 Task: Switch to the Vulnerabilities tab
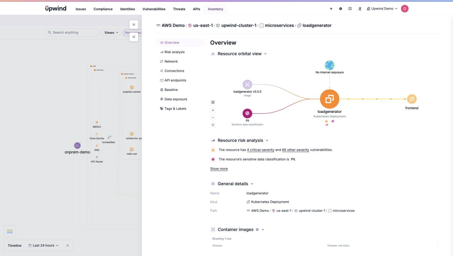tap(154, 9)
